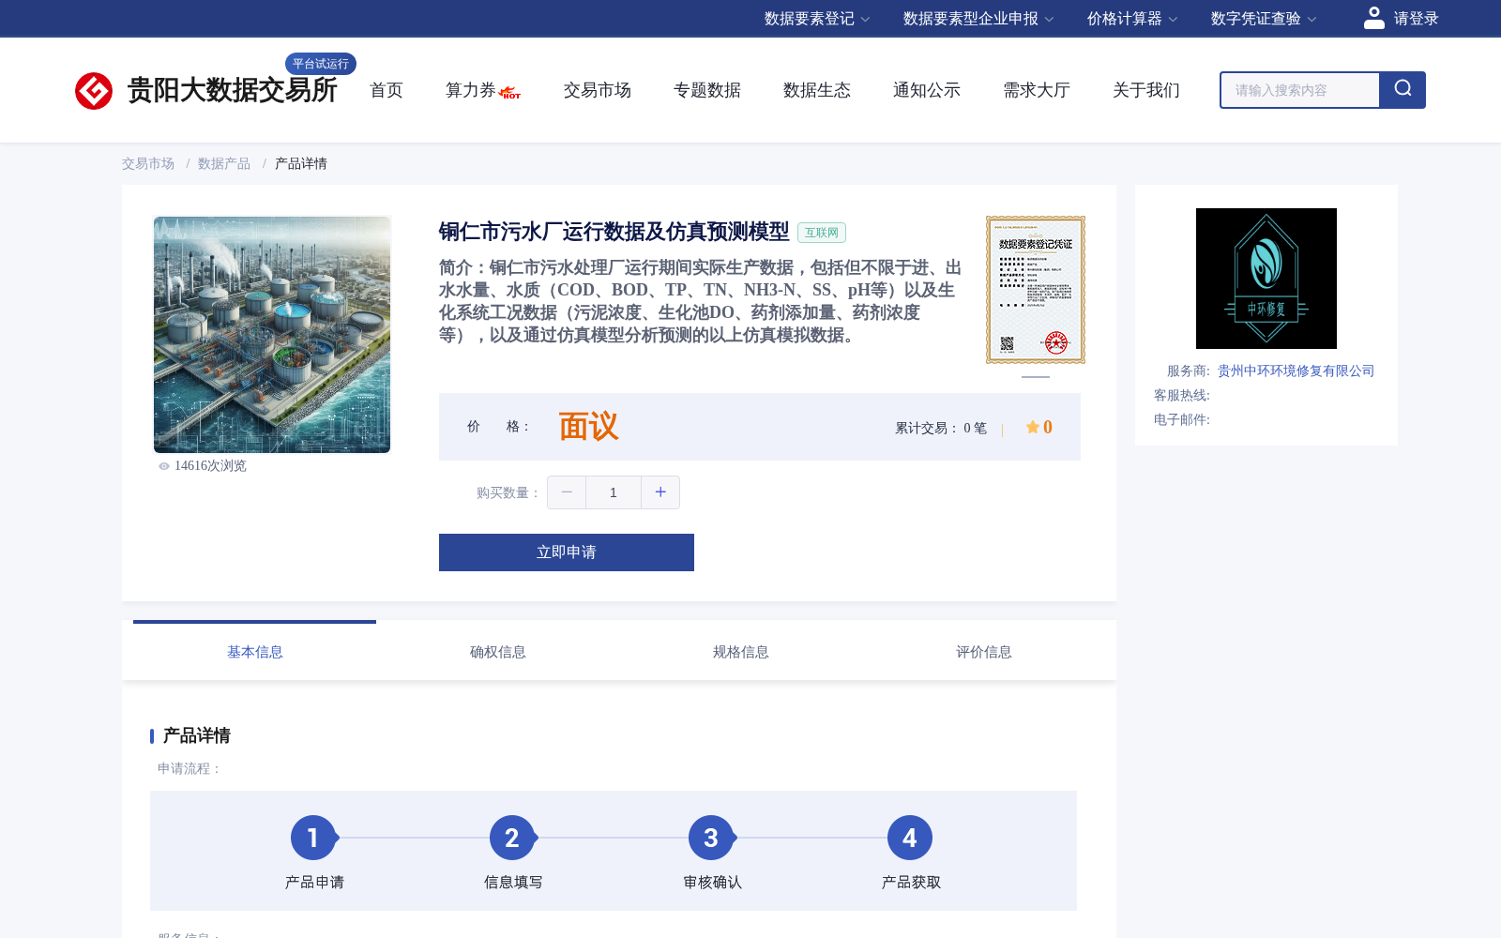Click the star rating icon
Screen dimensions: 1501x938
(1032, 427)
